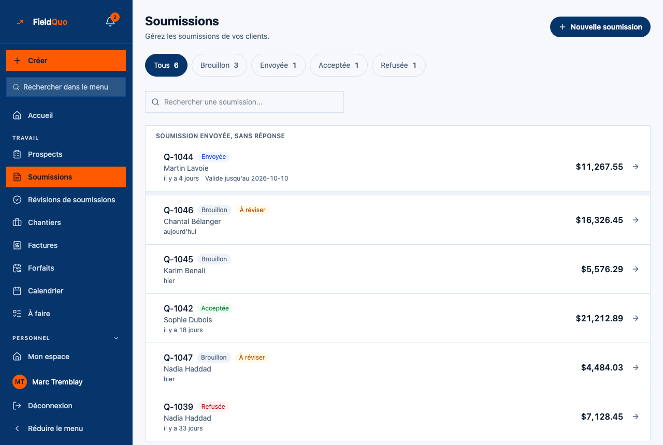Click the Révisions de soumissions check icon
Image resolution: width=663 pixels, height=445 pixels.
(17, 200)
